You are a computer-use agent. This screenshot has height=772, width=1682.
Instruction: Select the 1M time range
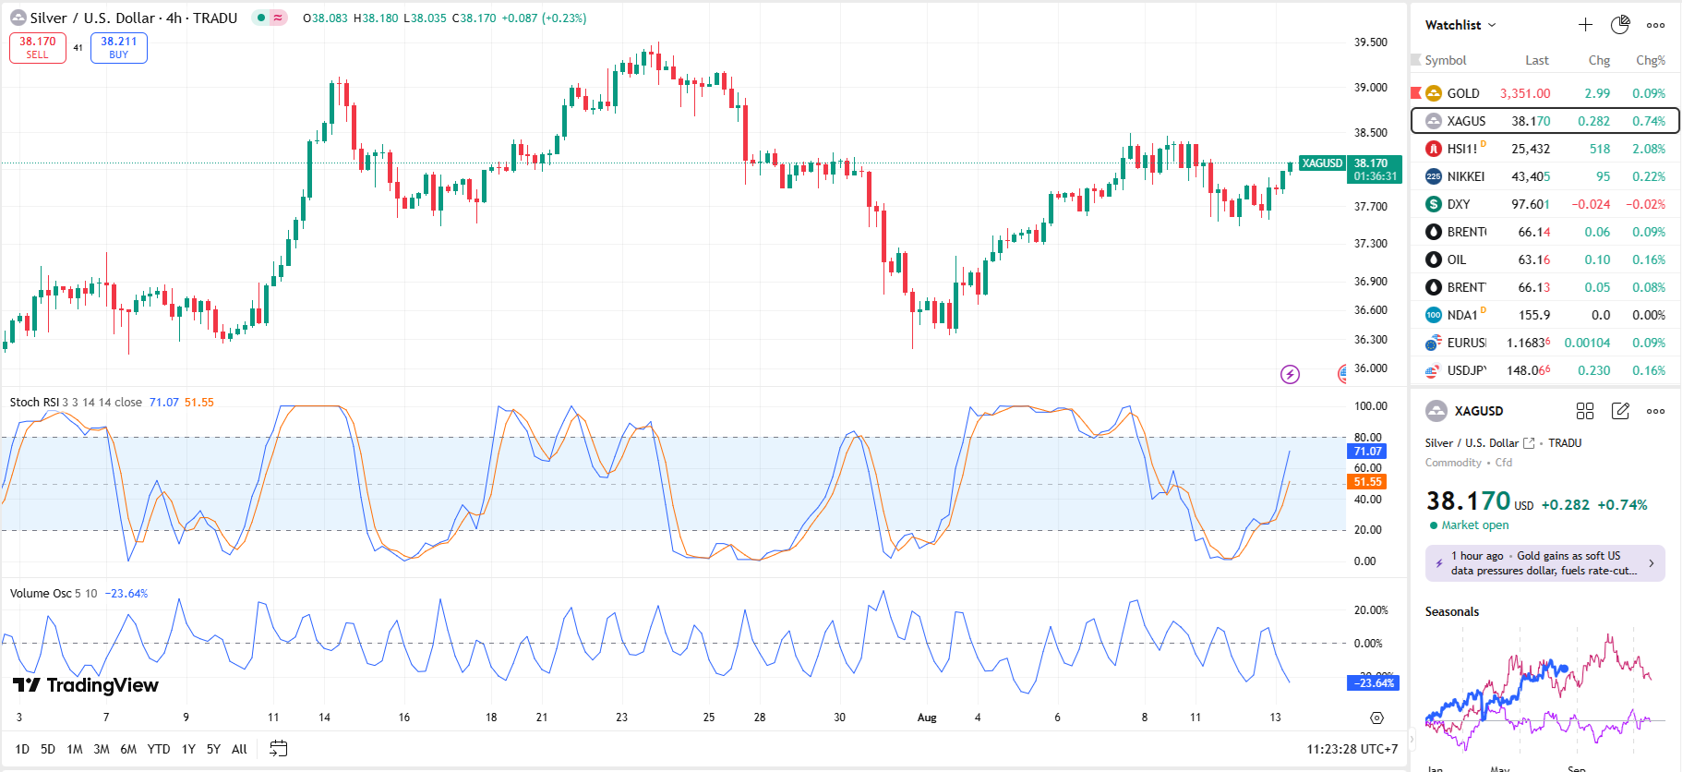tap(75, 749)
